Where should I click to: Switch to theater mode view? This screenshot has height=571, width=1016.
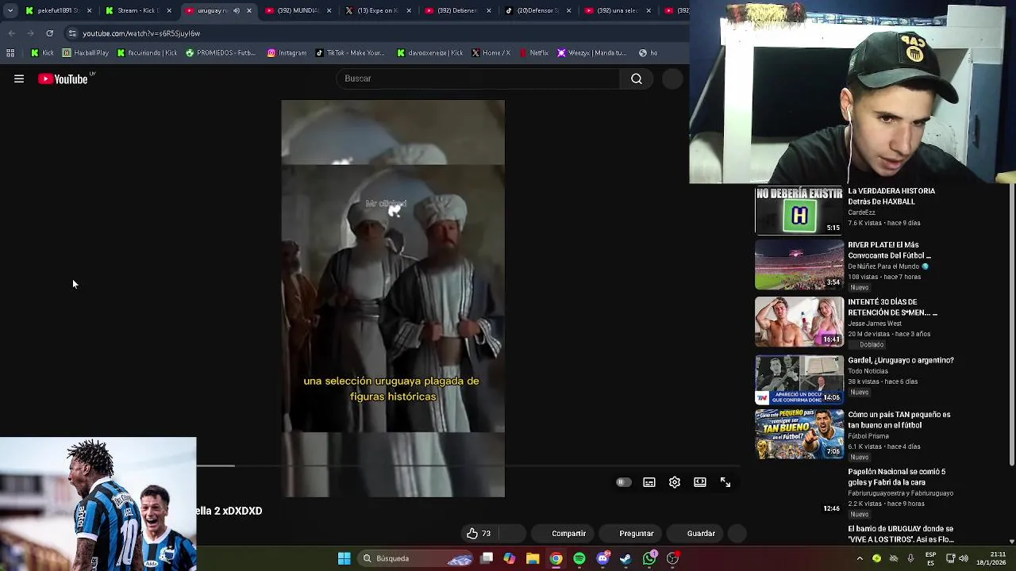pos(700,482)
